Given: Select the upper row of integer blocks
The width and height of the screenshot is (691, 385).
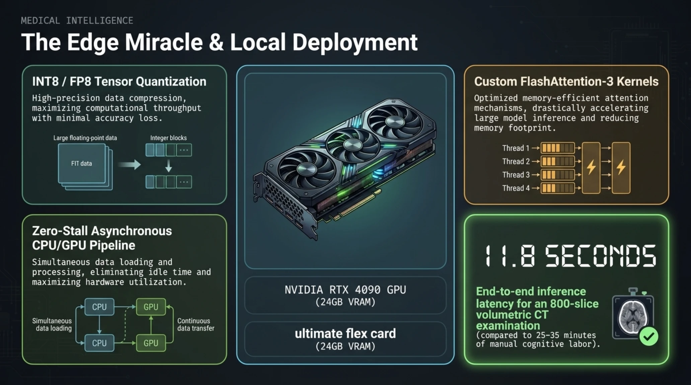Looking at the screenshot, I should tap(169, 150).
